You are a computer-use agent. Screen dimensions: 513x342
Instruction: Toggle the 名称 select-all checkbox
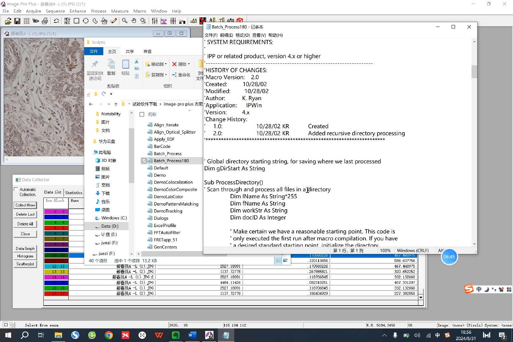pyautogui.click(x=142, y=114)
